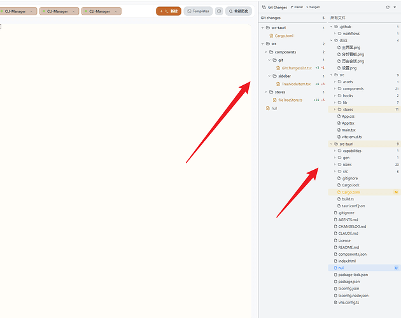The image size is (401, 318).
Task: Open README.md file
Action: [x=349, y=247]
